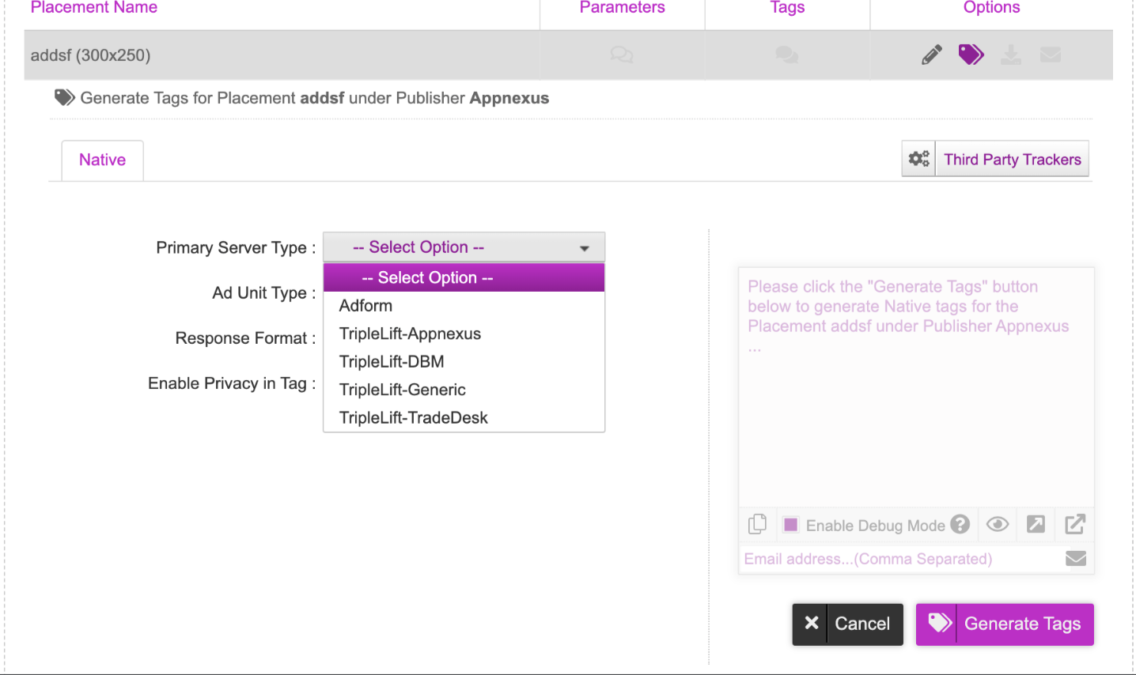
Task: Open the help icon beside Enable Debug Mode
Action: pos(960,524)
